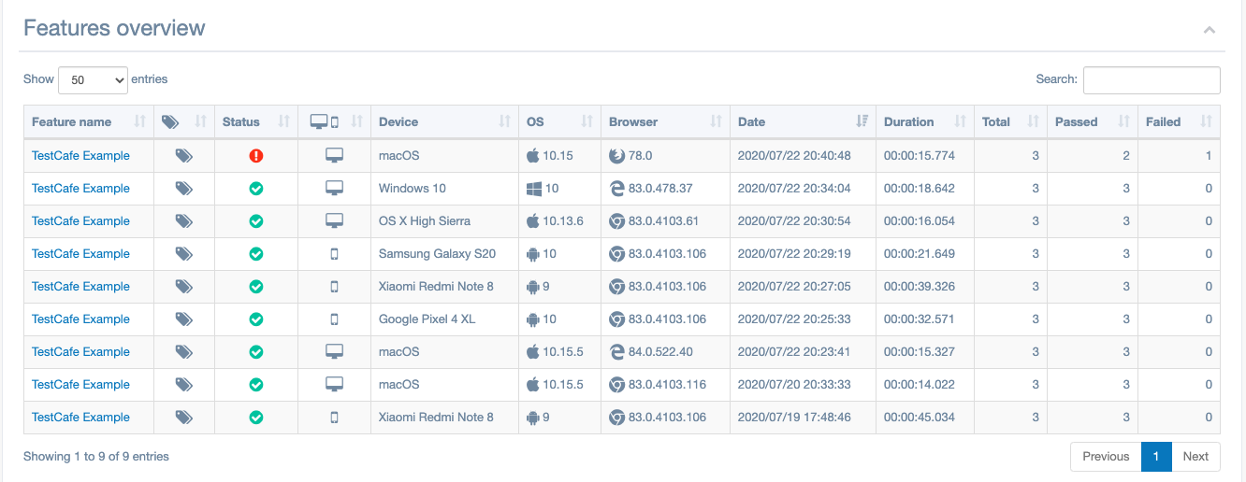This screenshot has width=1246, height=482.
Task: Click Android icon in Samsung Galaxy S20 row
Action: click(x=533, y=254)
